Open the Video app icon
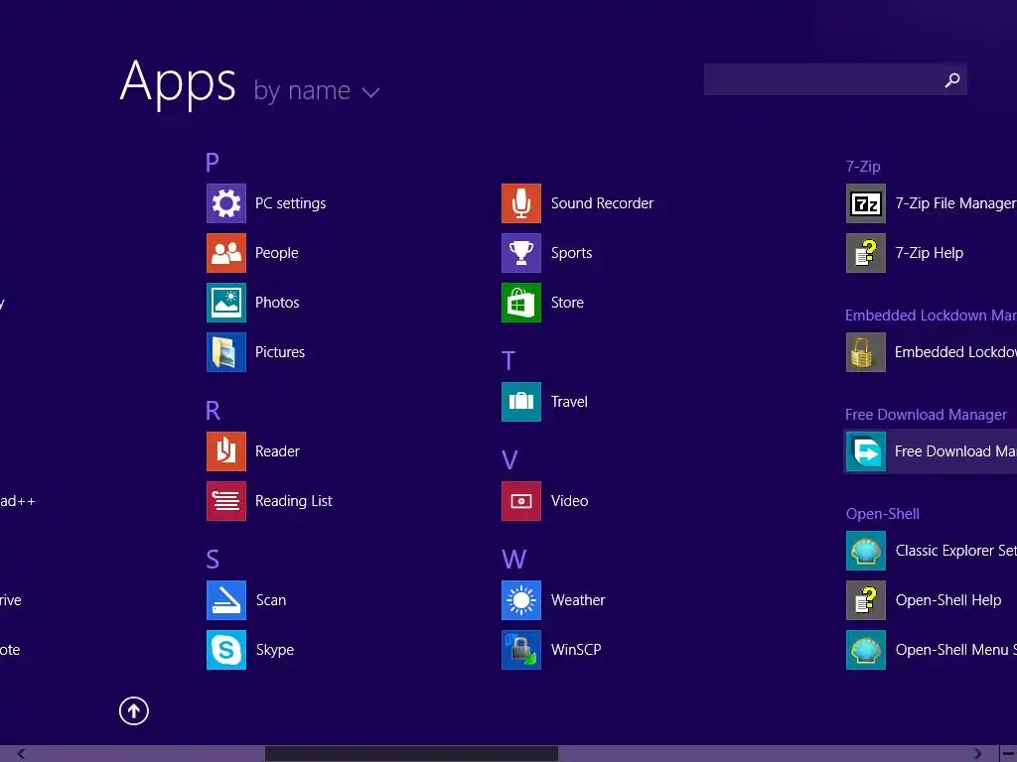This screenshot has width=1017, height=762. [520, 501]
